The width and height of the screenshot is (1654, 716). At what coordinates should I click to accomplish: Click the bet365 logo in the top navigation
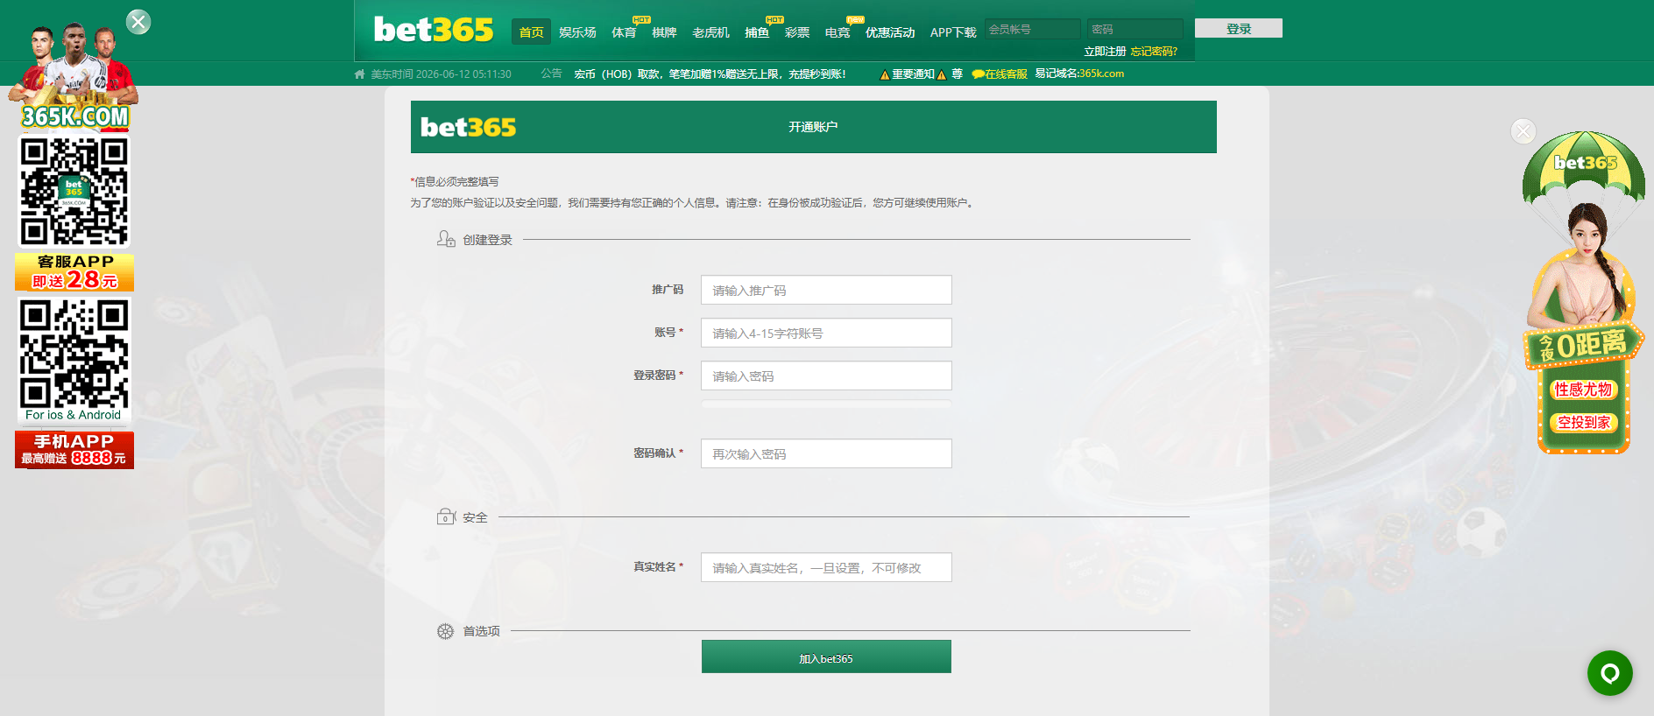tap(434, 30)
